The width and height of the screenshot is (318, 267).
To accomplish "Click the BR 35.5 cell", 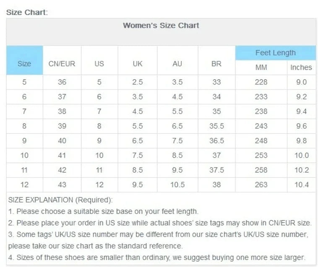I will click(x=216, y=126).
